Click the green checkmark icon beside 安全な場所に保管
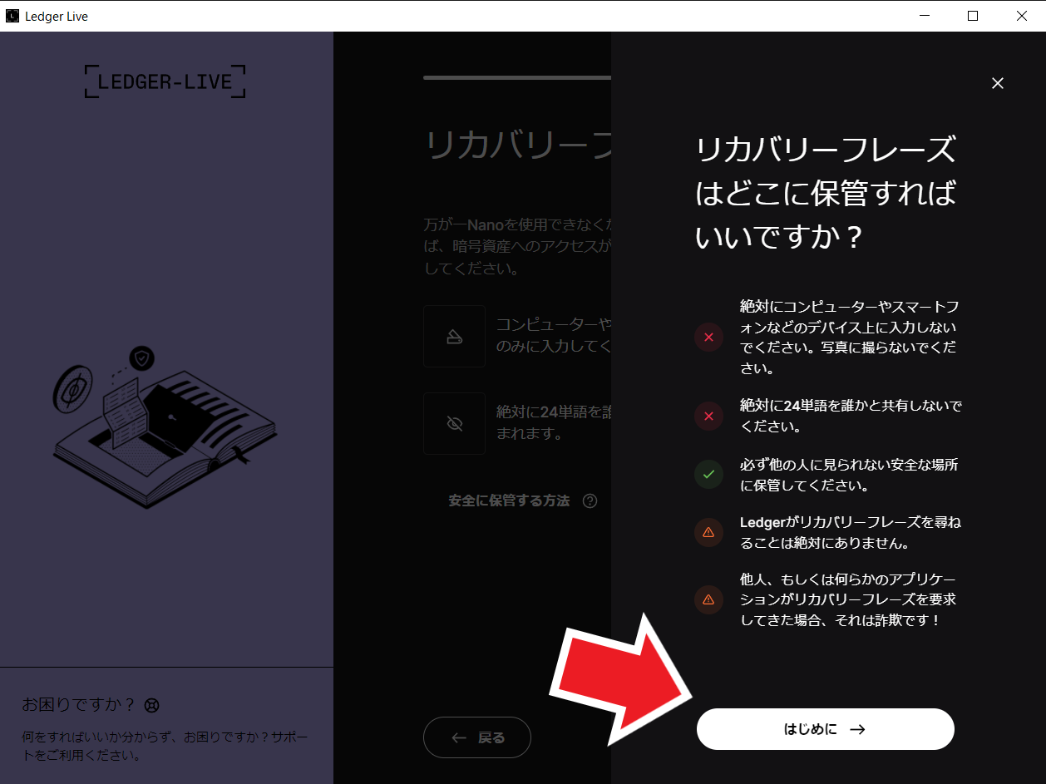 pos(708,474)
